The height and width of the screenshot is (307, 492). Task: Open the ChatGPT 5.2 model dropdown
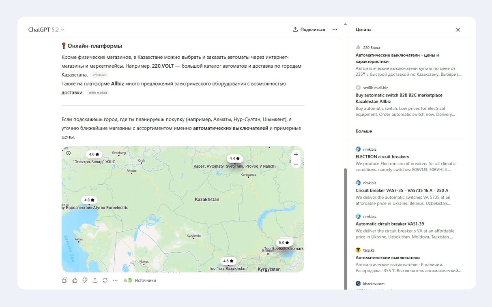point(46,30)
